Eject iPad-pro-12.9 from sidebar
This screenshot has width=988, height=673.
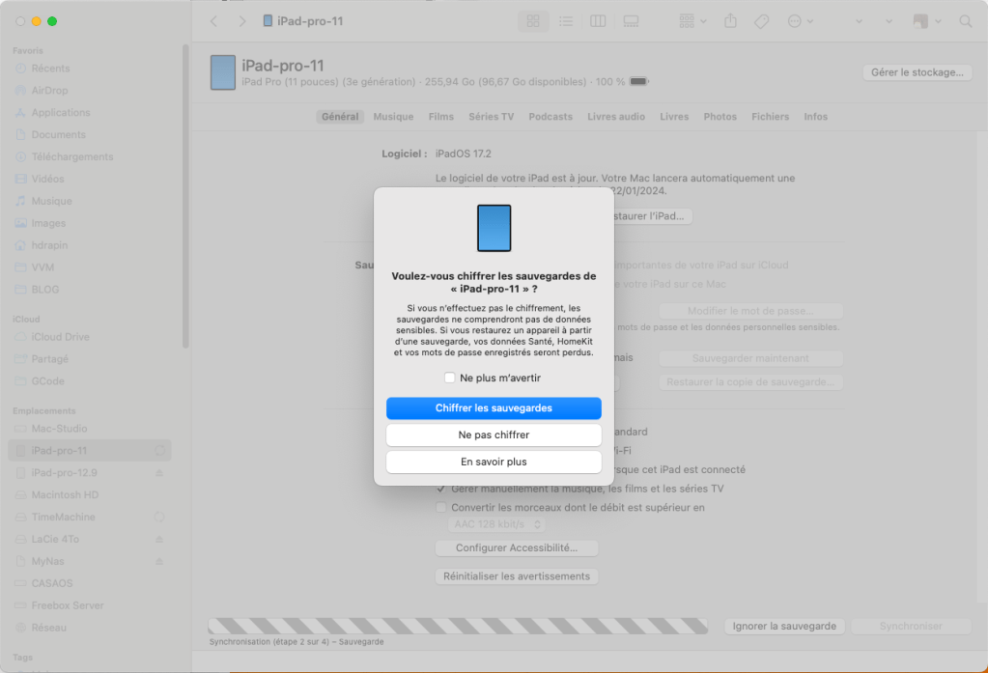pyautogui.click(x=159, y=473)
